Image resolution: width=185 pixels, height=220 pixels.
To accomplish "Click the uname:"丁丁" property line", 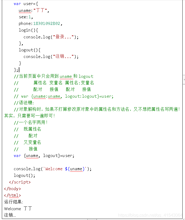I will 34,11.
